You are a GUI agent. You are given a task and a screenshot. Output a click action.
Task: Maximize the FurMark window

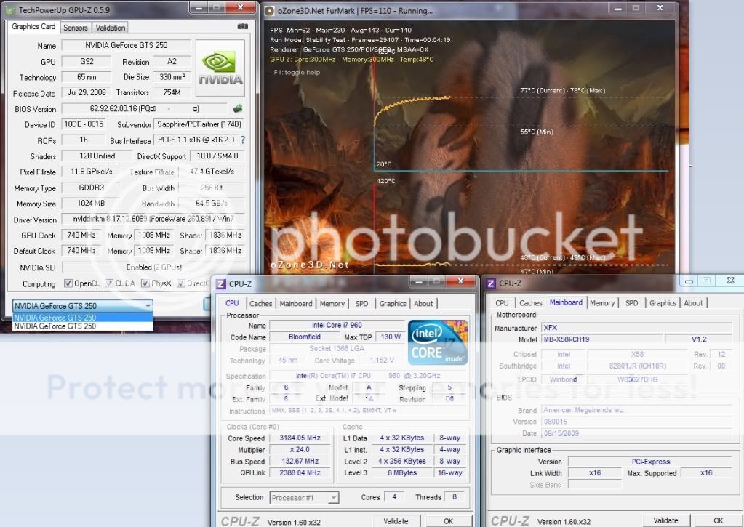636,9
